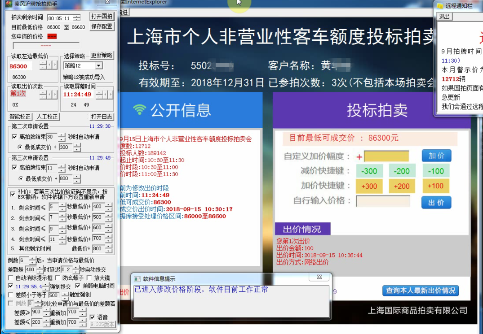Viewport: 483px width, 334px height.
Task: Click the 投标拍卖 panel header
Action: click(372, 110)
